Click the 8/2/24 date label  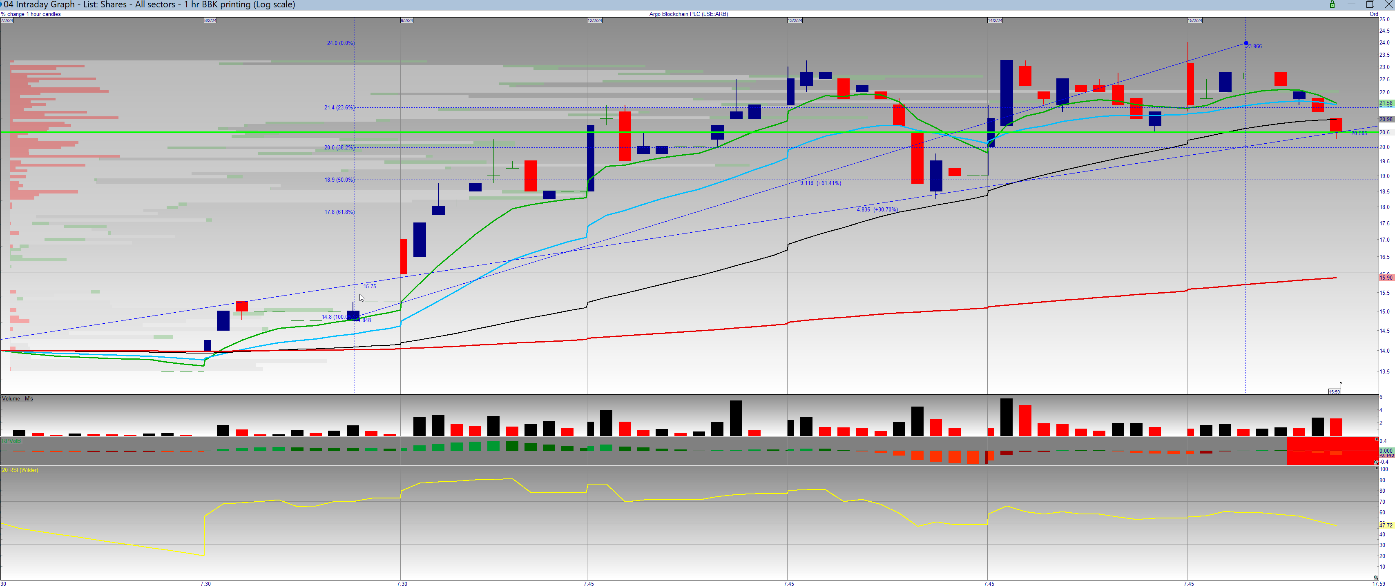(x=210, y=20)
